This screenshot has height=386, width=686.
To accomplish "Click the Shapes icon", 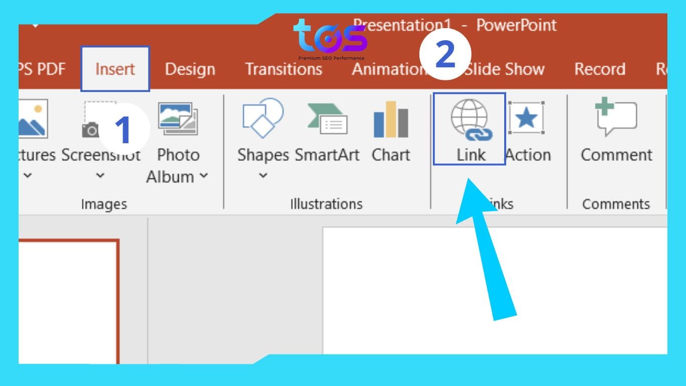I will [x=263, y=119].
